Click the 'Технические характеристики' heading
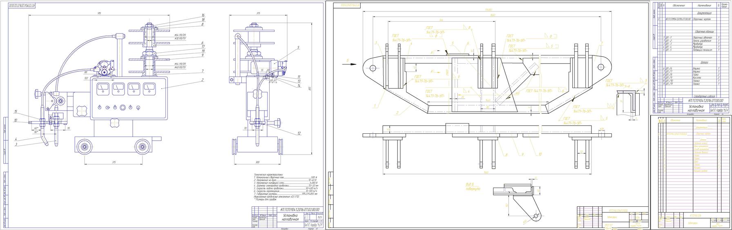Image resolution: width=732 pixels, height=230 pixels. point(268,174)
